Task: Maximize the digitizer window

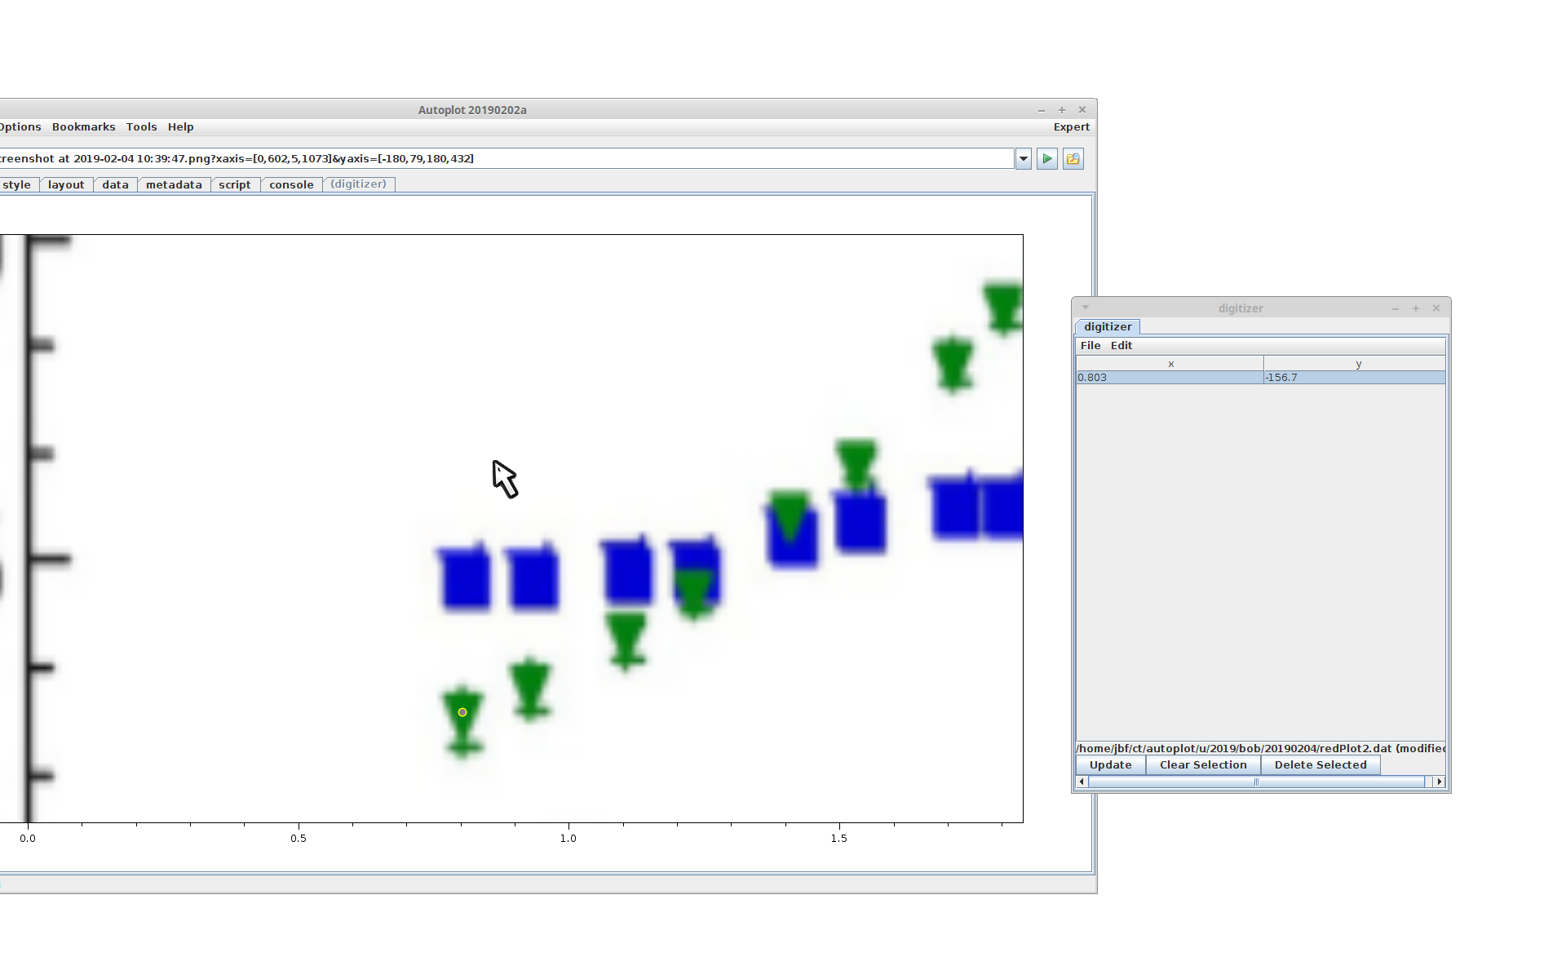Action: (x=1416, y=308)
